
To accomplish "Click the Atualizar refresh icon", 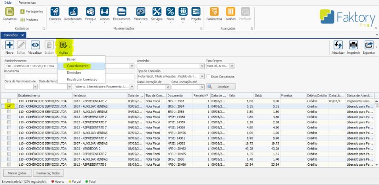I will [x=338, y=45].
